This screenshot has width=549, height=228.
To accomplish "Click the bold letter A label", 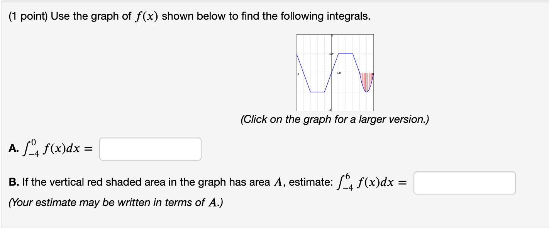I will click(13, 148).
